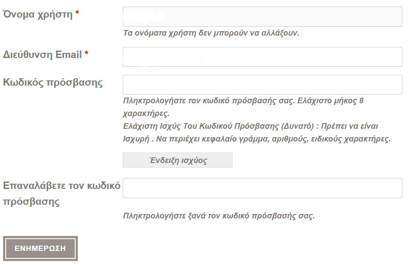This screenshot has width=409, height=265.
Task: Click the red asterisk beside Όνομα χρήστη
Action: [77, 12]
